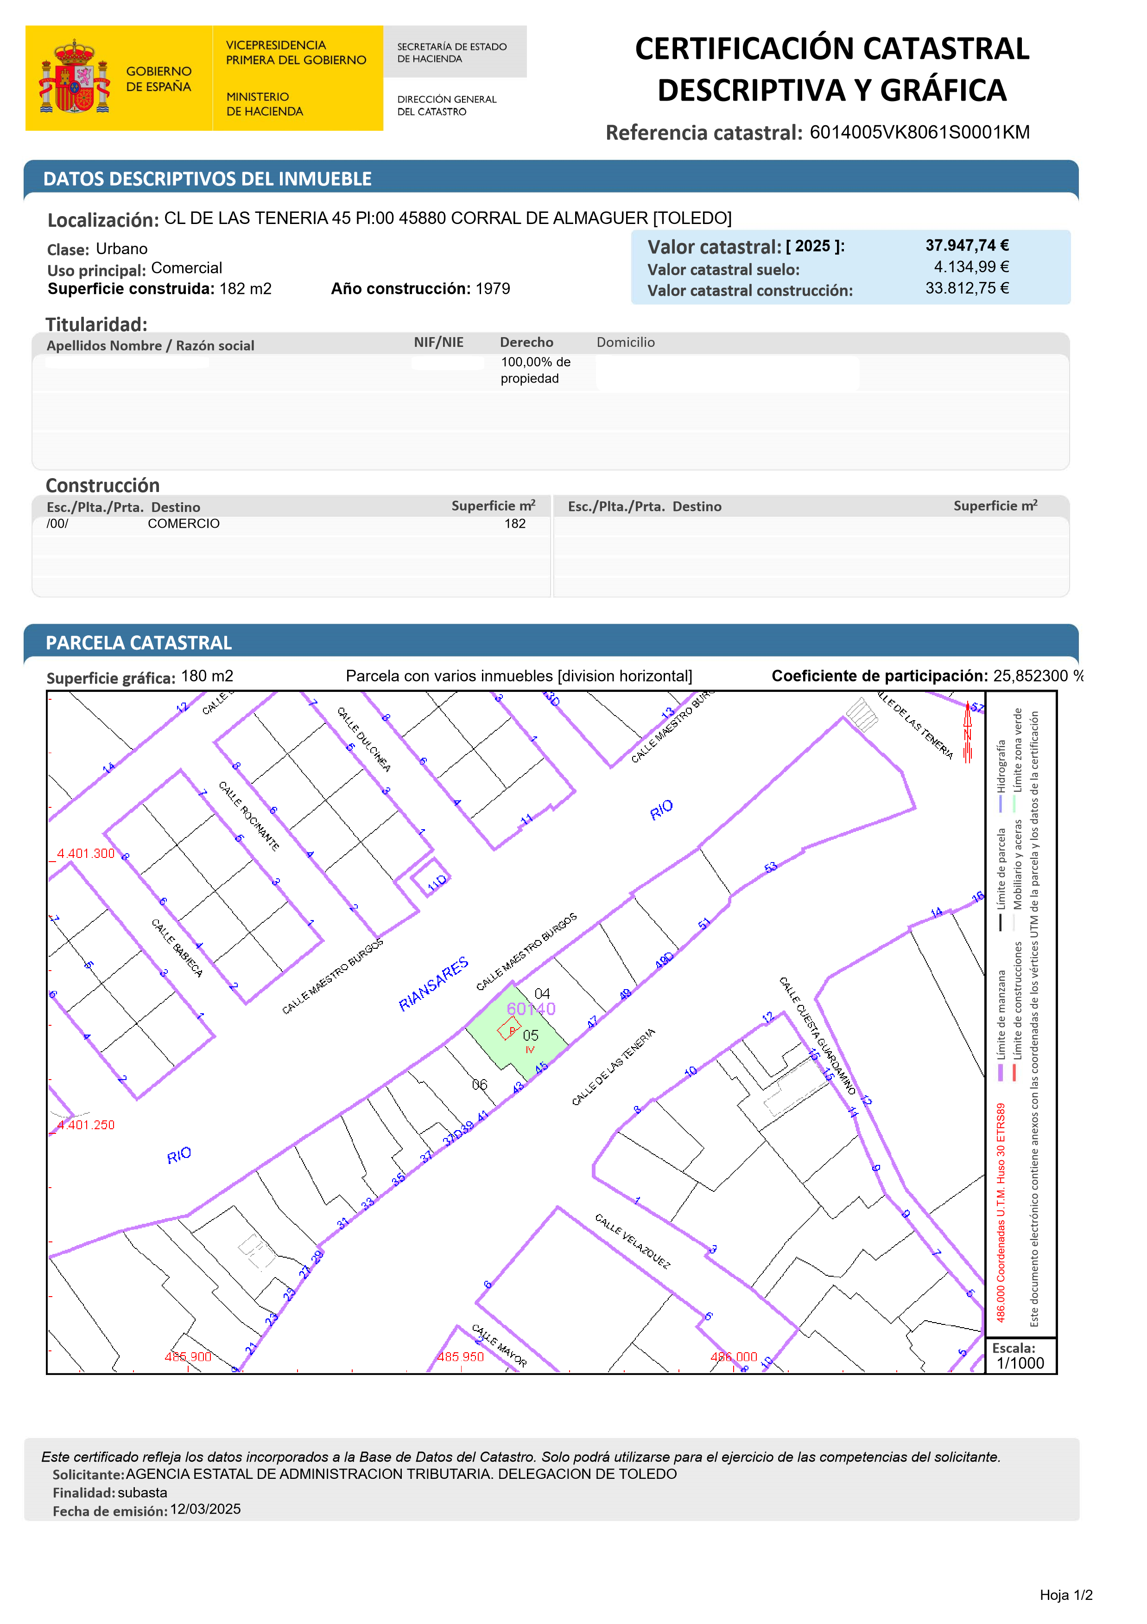
Task: Click the COMERCIO row in Construcción table
Action: click(183, 524)
